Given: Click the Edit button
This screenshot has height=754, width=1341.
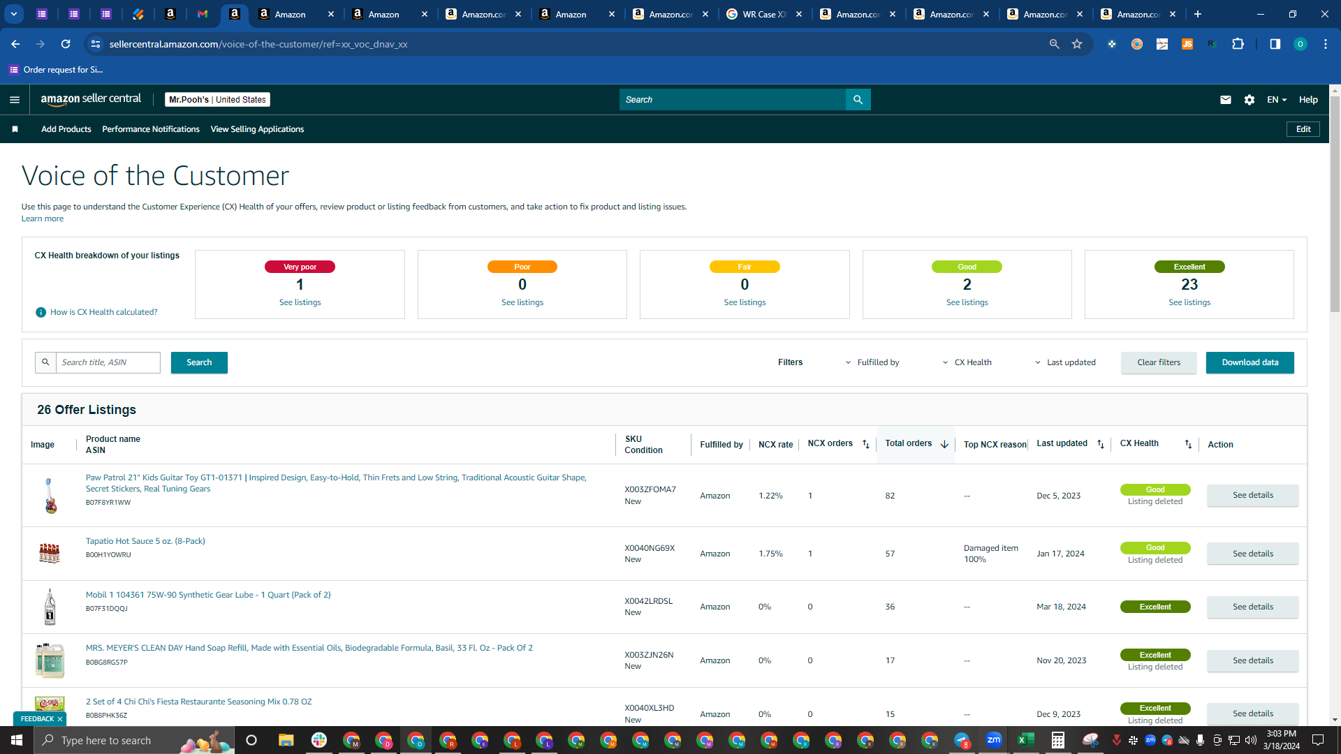Looking at the screenshot, I should [x=1303, y=129].
